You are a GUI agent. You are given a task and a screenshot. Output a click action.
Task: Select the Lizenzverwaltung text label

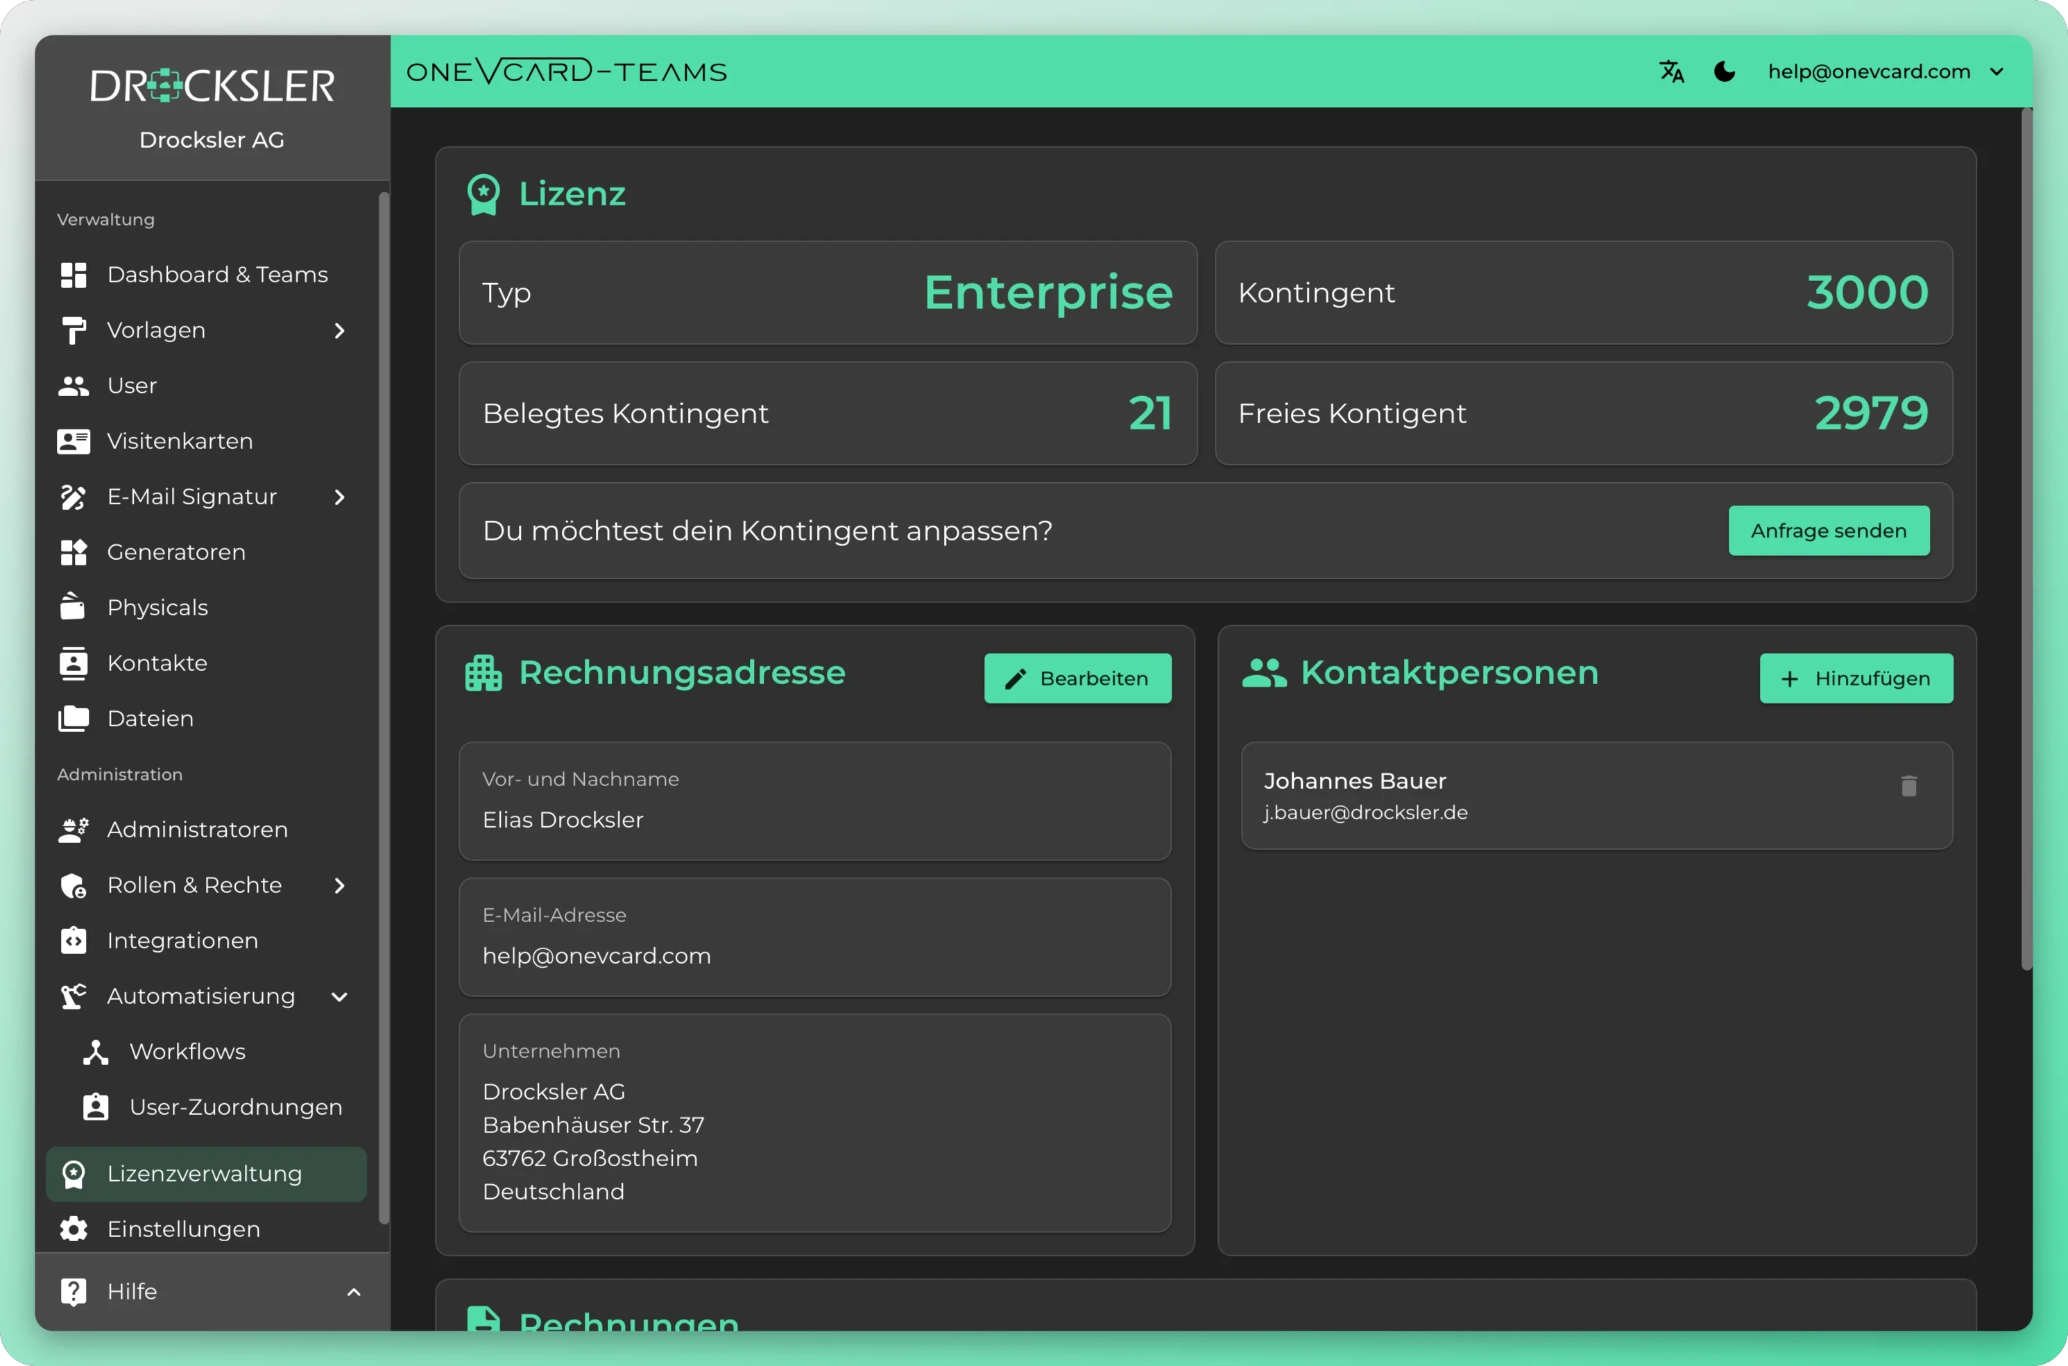click(x=205, y=1173)
